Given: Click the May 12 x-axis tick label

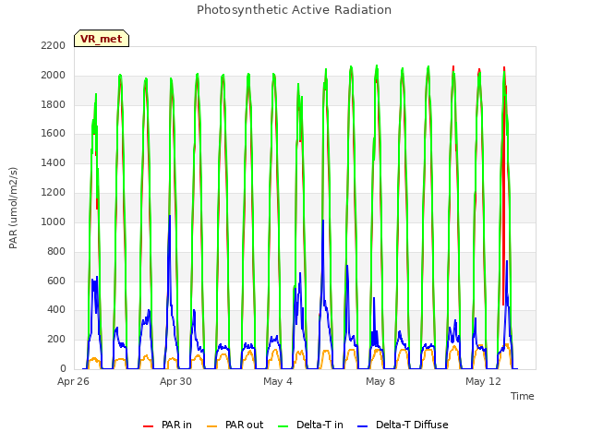Looking at the screenshot, I should point(483,381).
